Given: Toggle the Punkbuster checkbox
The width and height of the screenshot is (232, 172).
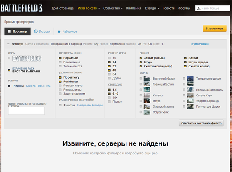Looking at the screenshot, I should pos(60,81).
